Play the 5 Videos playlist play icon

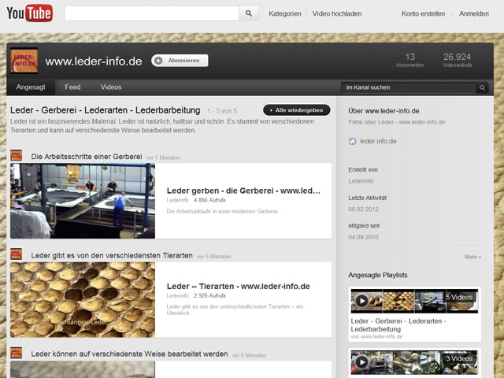click(x=361, y=301)
